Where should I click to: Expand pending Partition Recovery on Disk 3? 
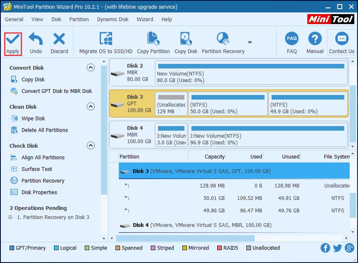pyautogui.click(x=10, y=217)
